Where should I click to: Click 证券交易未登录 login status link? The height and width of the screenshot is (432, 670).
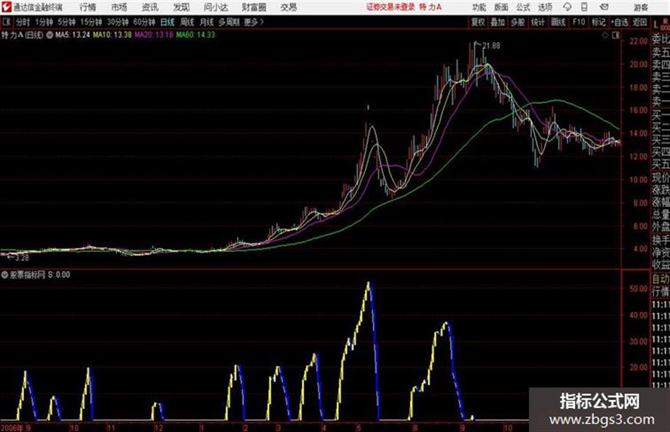pos(391,7)
